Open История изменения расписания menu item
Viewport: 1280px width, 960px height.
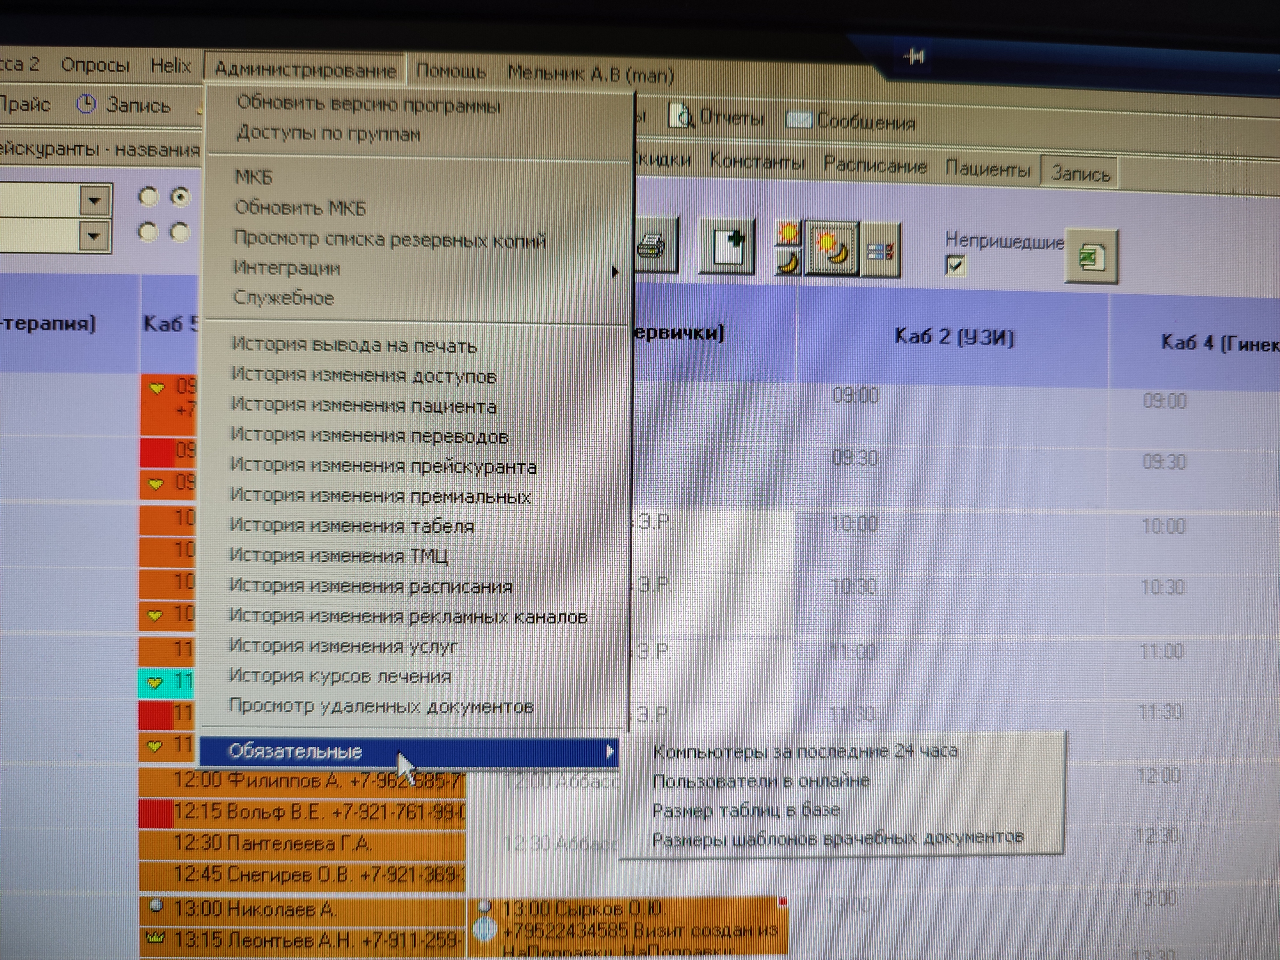point(370,586)
